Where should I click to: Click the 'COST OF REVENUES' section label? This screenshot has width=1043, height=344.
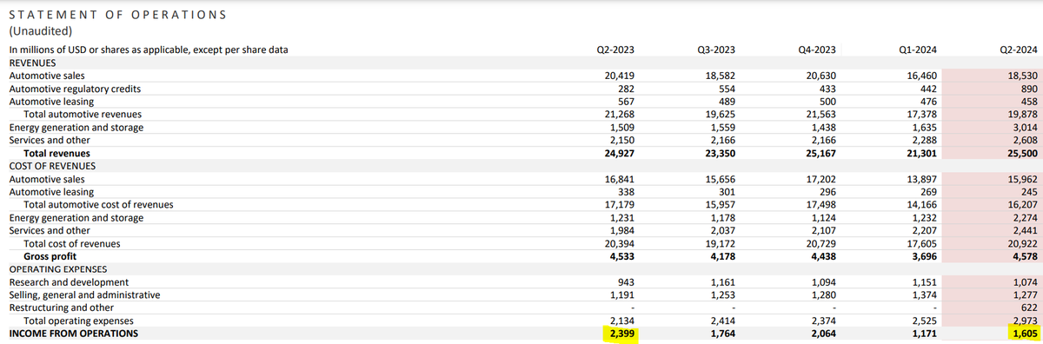[52, 166]
